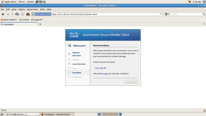Open the View menu

pyautogui.click(x=14, y=9)
